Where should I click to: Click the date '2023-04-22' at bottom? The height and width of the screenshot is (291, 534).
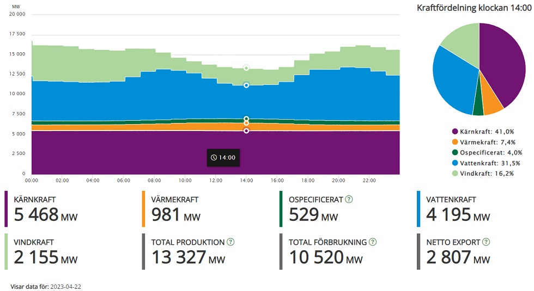coord(66,287)
